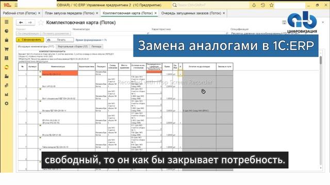The width and height of the screenshot is (330, 185).
Task: Open the history clock icon
Action: (262, 5)
